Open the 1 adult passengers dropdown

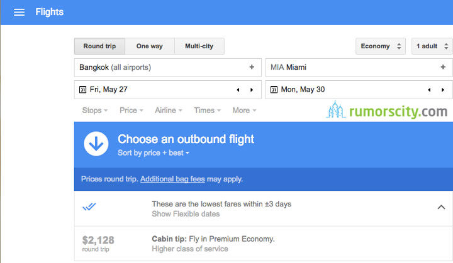(x=432, y=46)
